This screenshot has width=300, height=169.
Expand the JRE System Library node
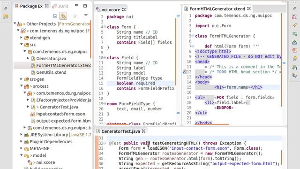(x=22, y=134)
